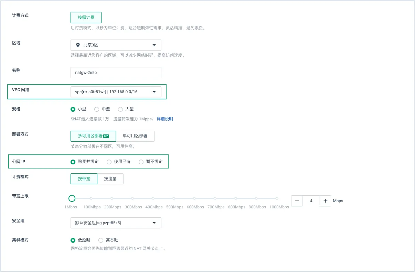The width and height of the screenshot is (415, 272).
Task: Switch billing mode to 按流量
Action: tap(110, 179)
